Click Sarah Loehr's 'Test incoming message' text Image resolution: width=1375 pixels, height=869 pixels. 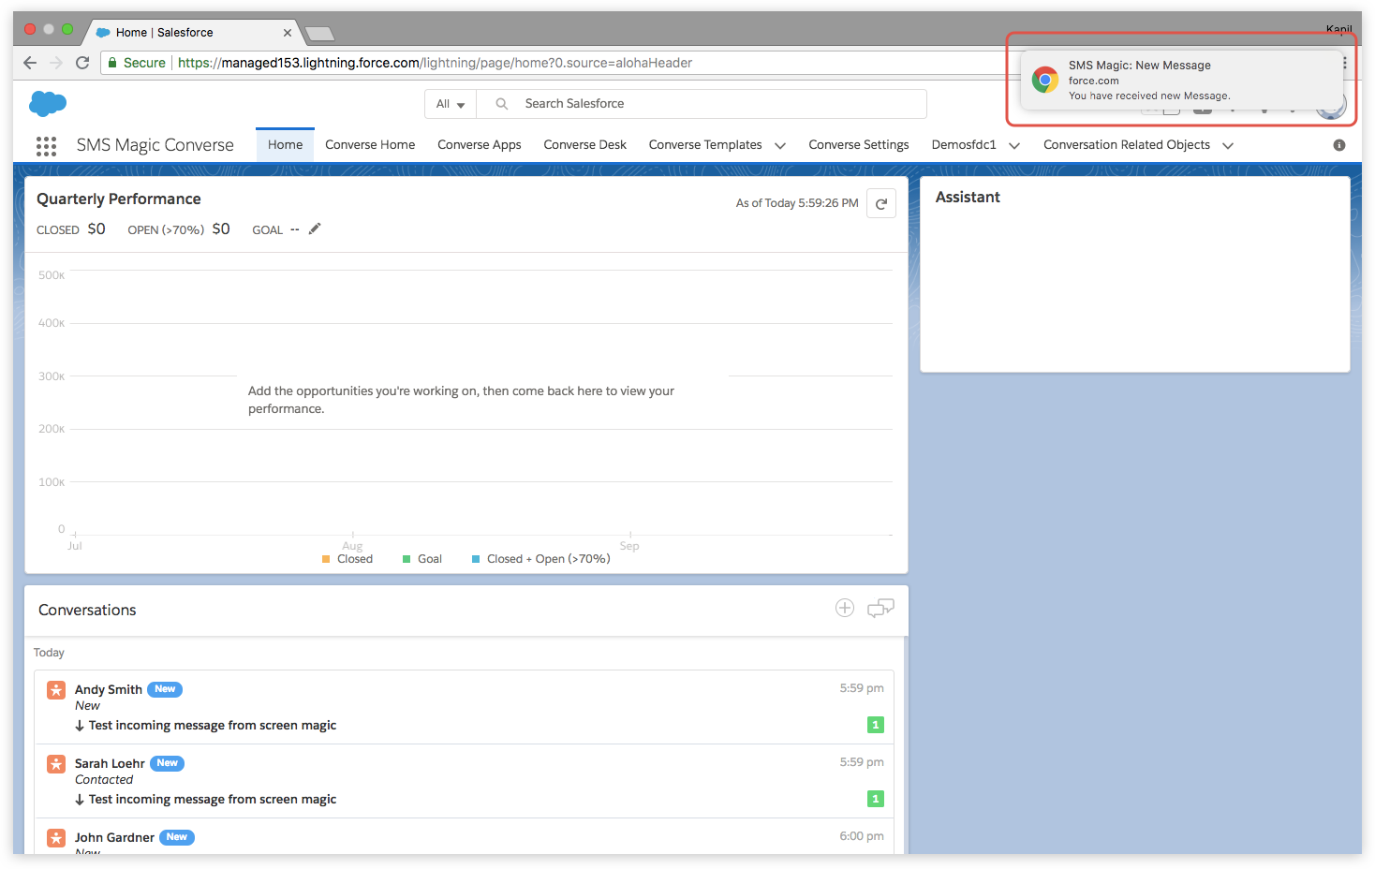[x=213, y=800]
